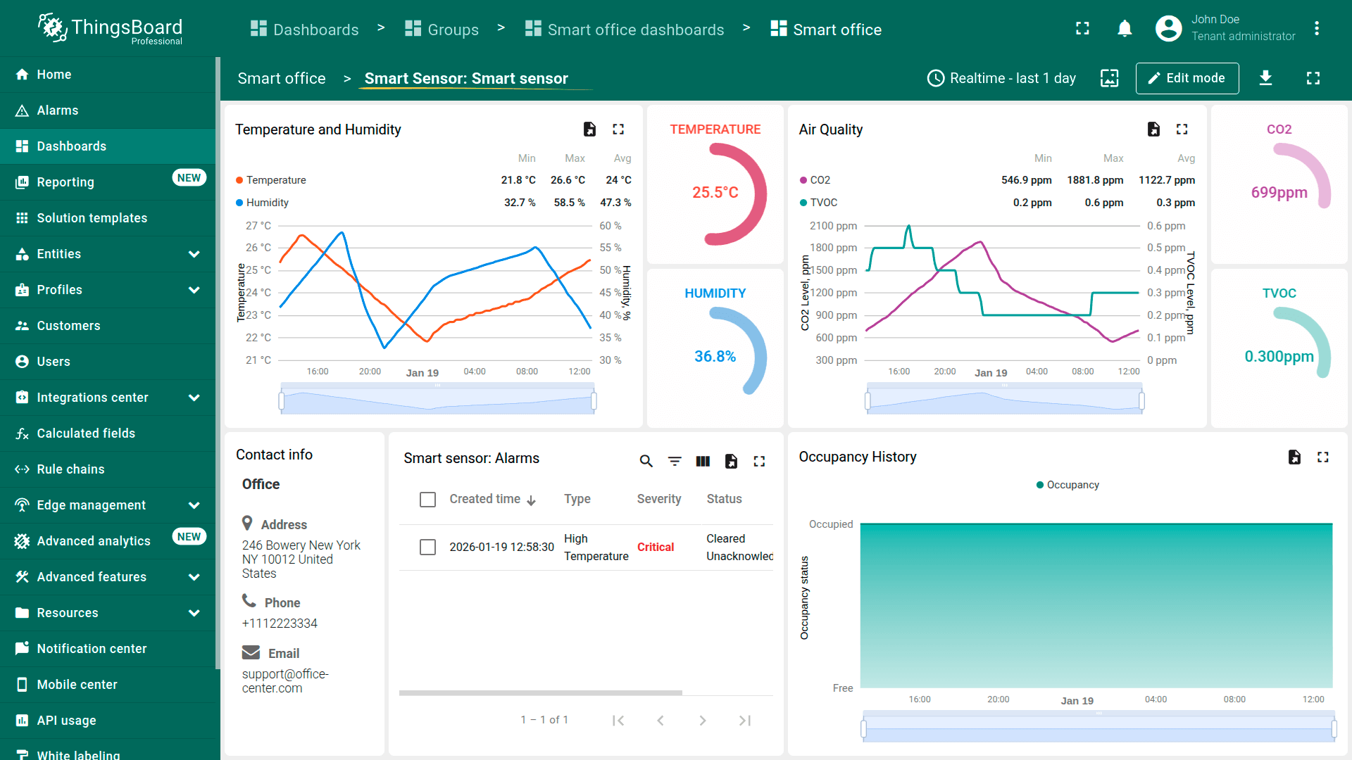Expand Air Quality widget to fullscreen
This screenshot has width=1352, height=760.
[1182, 129]
